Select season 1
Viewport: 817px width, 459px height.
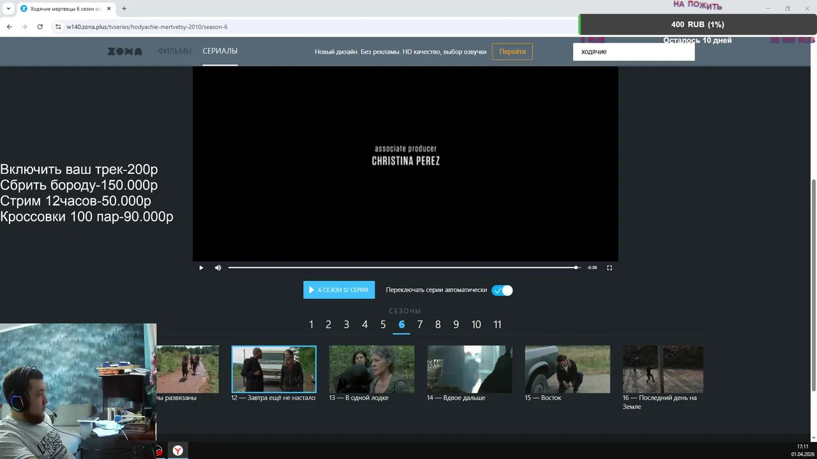311,324
